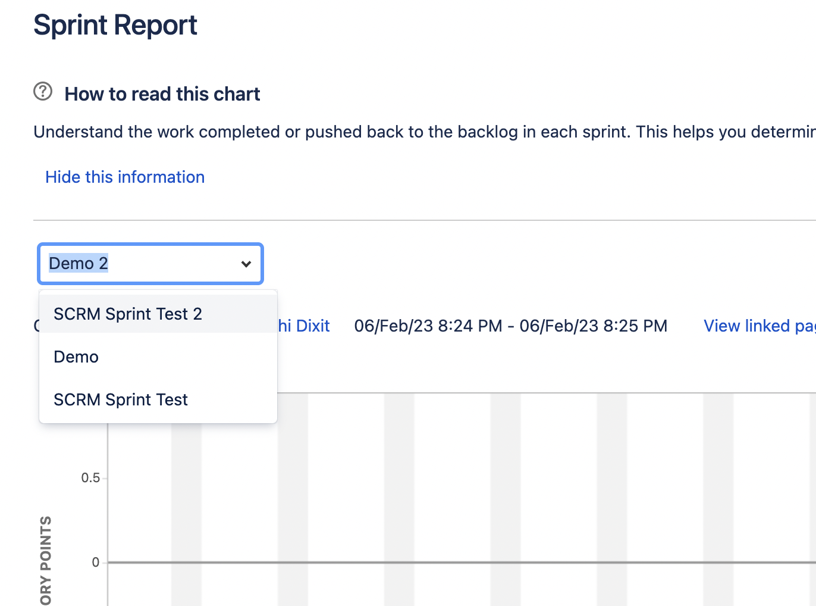This screenshot has width=816, height=606.
Task: Click the question mark help icon
Action: (42, 91)
